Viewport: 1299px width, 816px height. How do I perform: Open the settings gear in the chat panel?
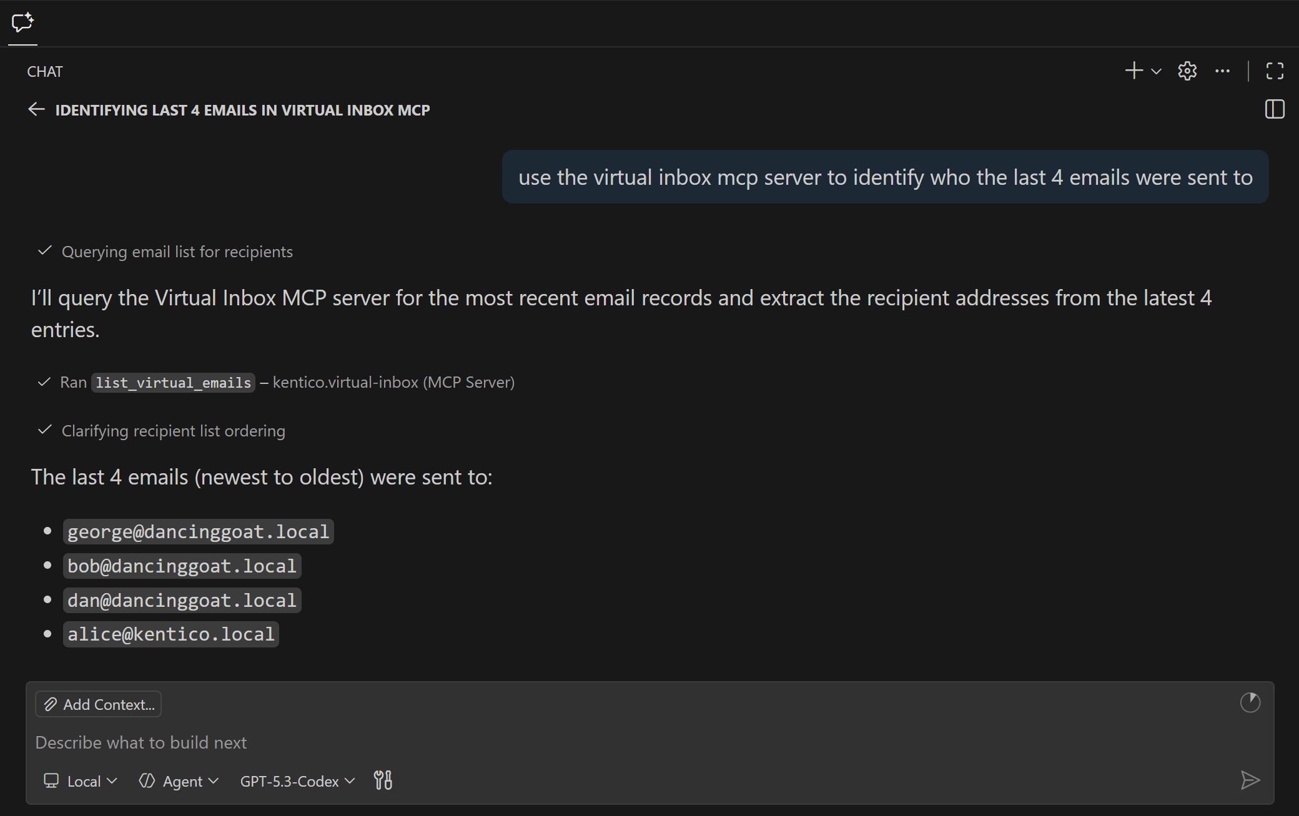pos(1186,71)
